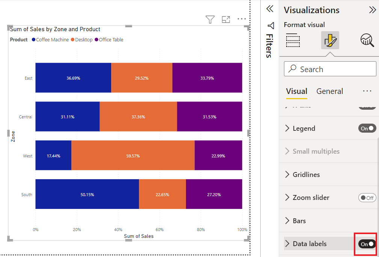Click the Filters vertical pane label
The width and height of the screenshot is (379, 257).
click(269, 46)
